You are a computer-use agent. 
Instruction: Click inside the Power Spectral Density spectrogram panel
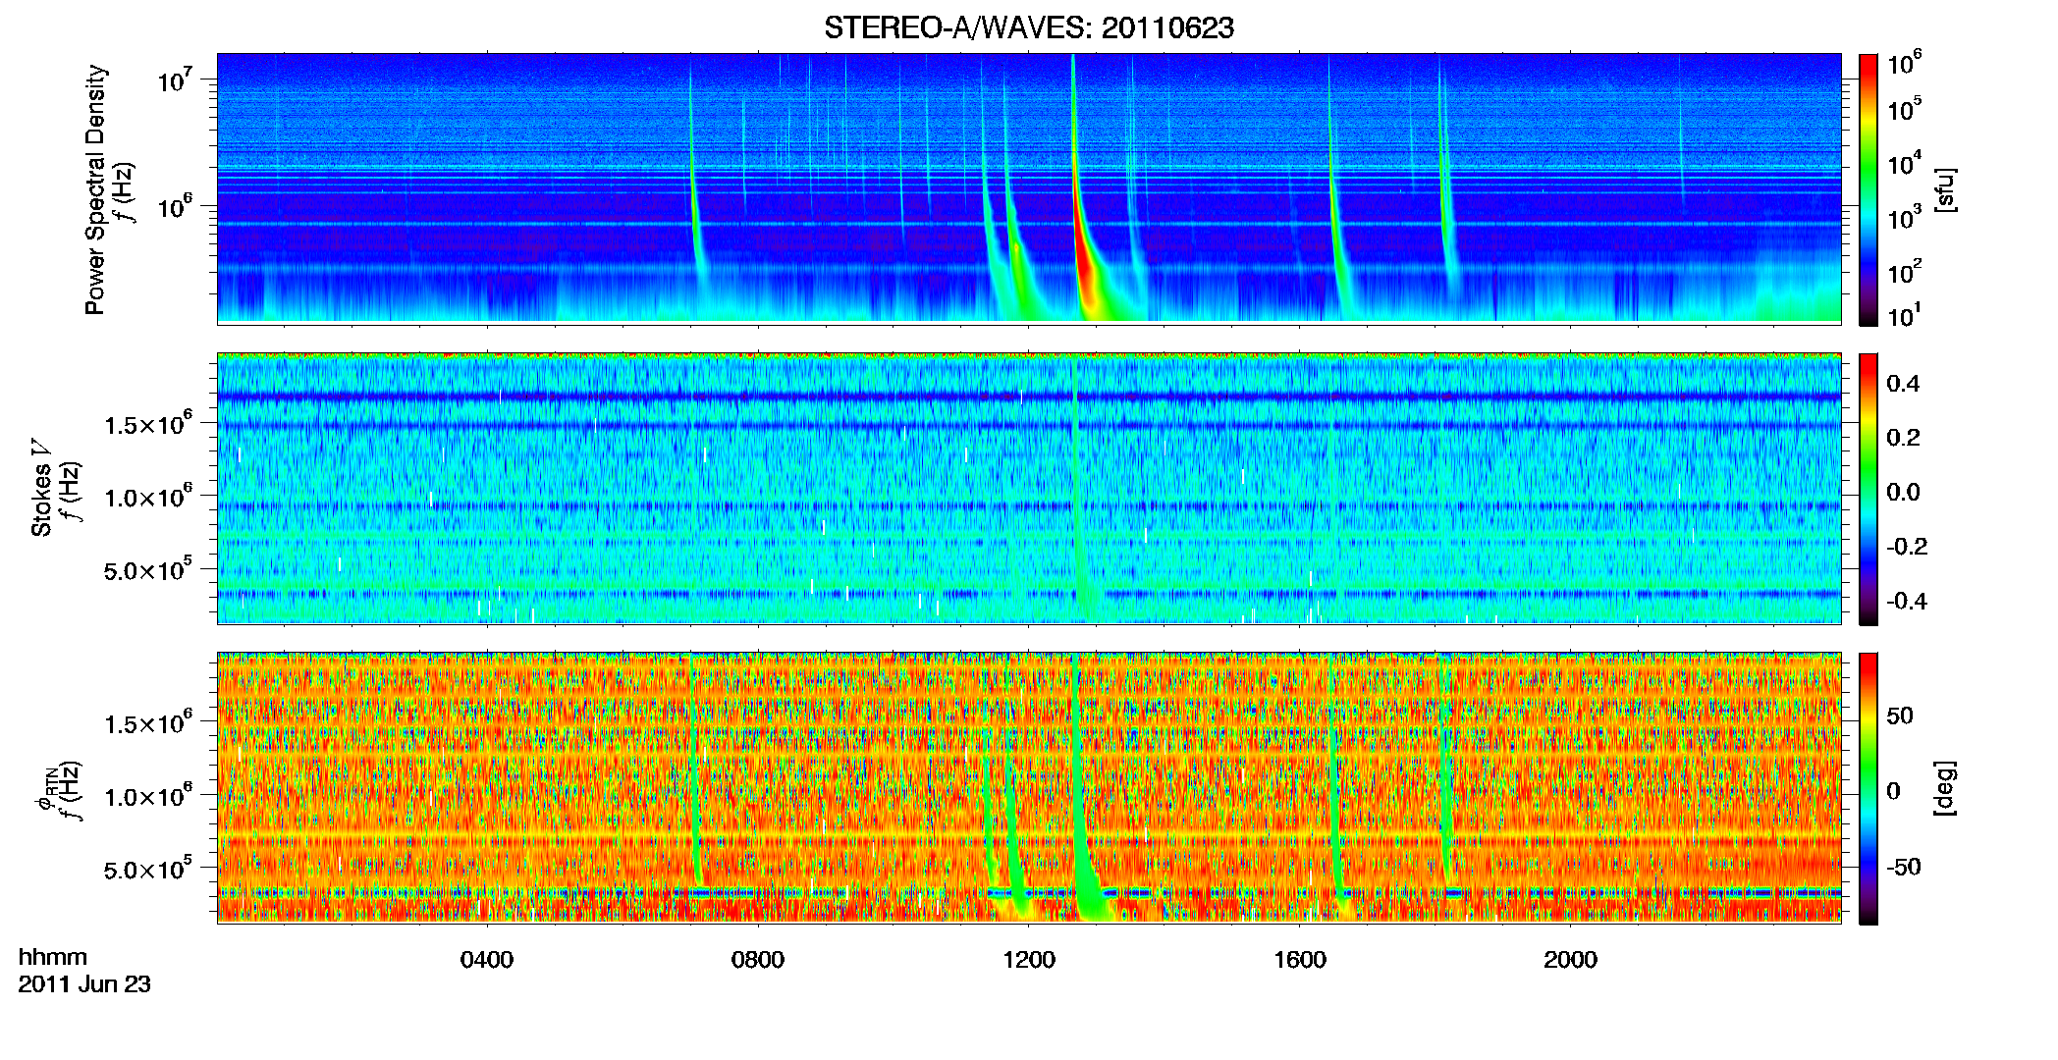[x=1029, y=188]
